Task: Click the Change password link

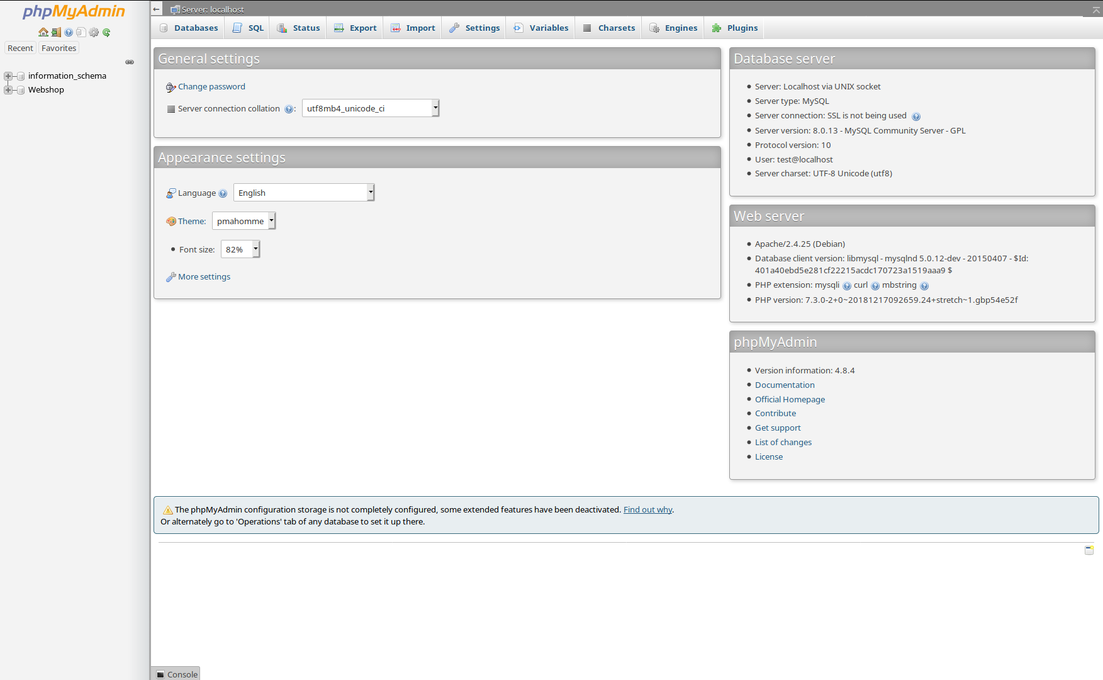Action: tap(211, 87)
